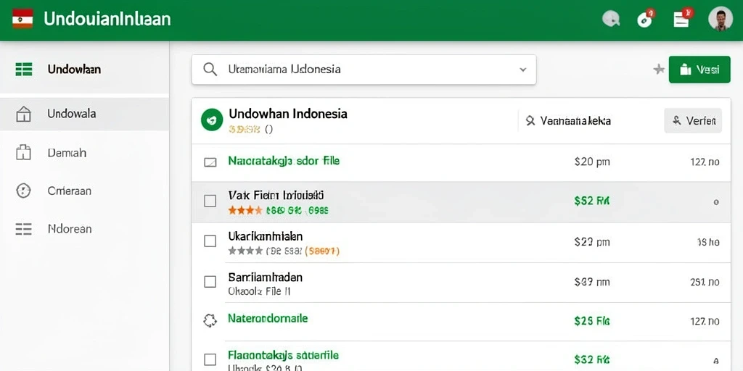Click the star icon beside Vesi button
The height and width of the screenshot is (371, 743).
pos(659,70)
